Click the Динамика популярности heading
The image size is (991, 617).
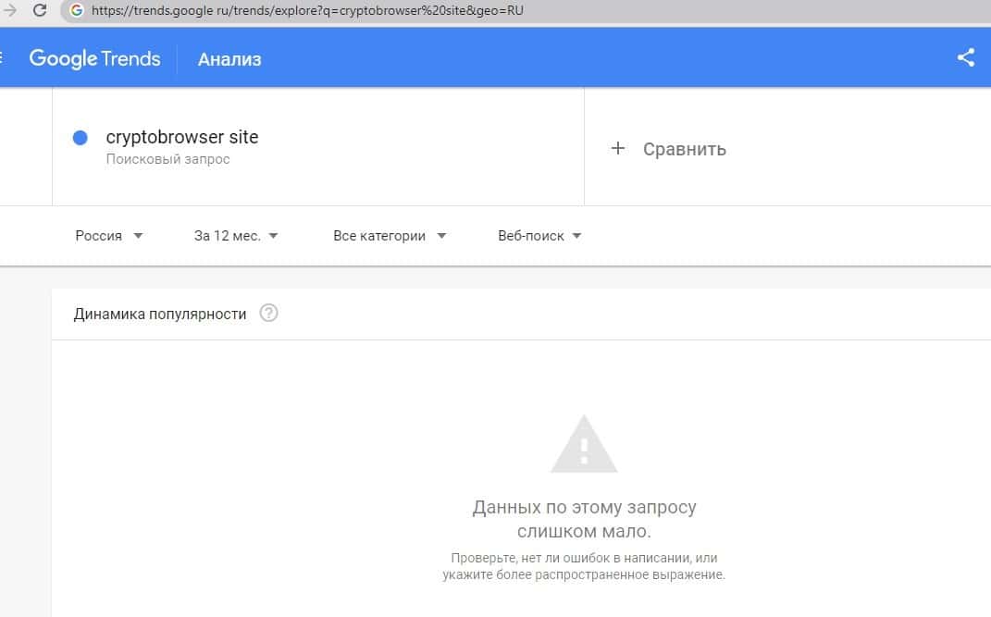click(x=160, y=315)
